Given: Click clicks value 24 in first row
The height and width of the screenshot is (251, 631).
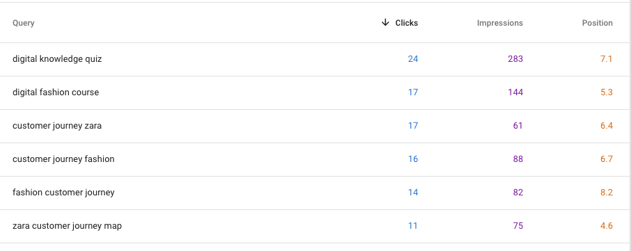Looking at the screenshot, I should point(413,59).
